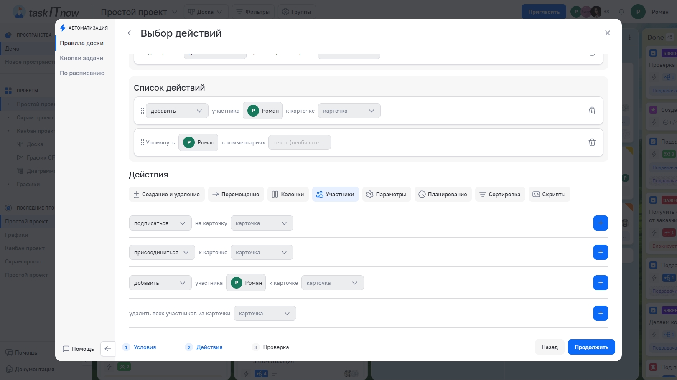Click the comment text input field
677x380 pixels.
coord(299,142)
